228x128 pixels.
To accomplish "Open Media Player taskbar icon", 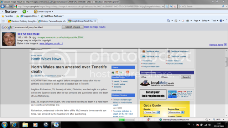I will click(35, 125).
